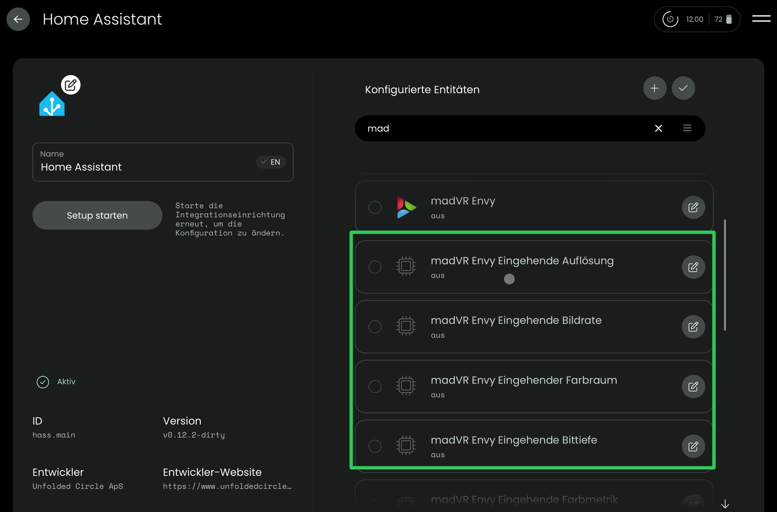This screenshot has height=512, width=777.
Task: Open the hamburger menu at top right
Action: [761, 19]
